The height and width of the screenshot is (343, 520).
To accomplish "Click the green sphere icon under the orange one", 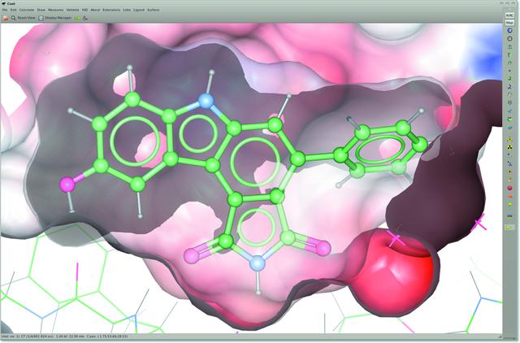I will [509, 204].
